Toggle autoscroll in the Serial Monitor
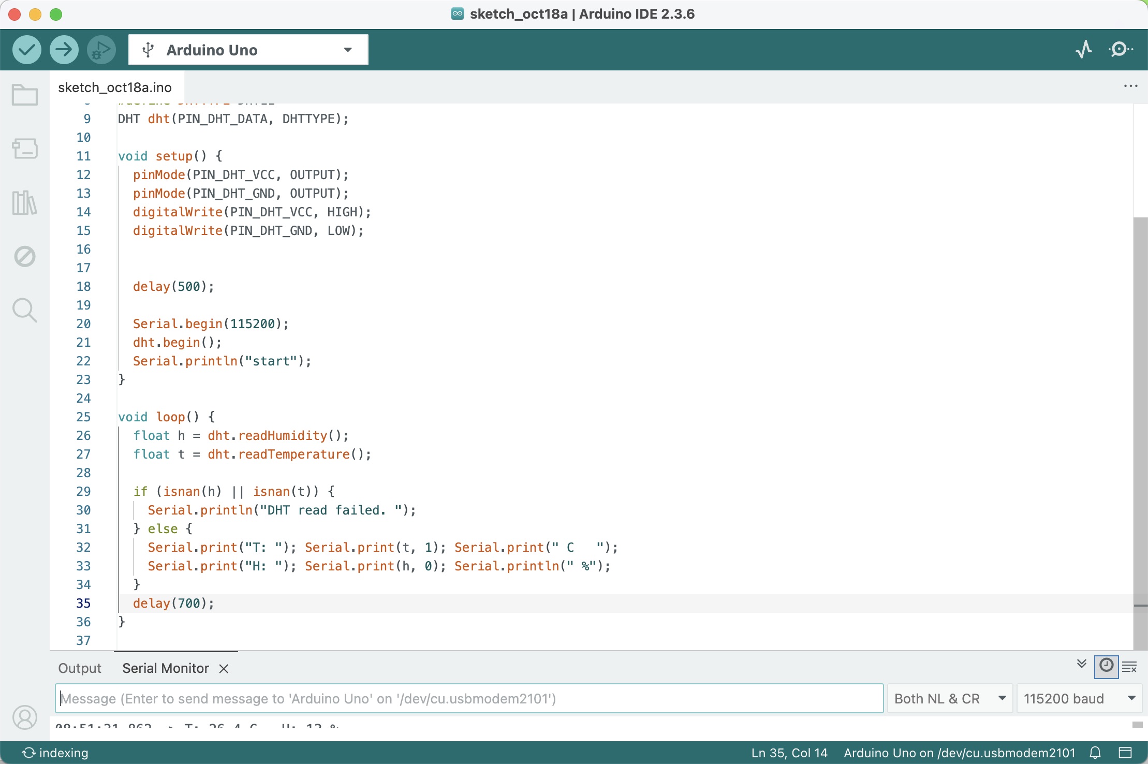1148x764 pixels. (1081, 664)
